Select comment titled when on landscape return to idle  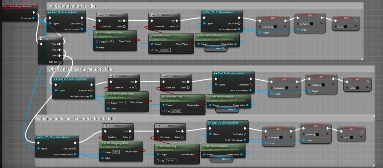(81, 69)
